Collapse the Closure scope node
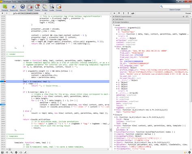 coord(114,115)
